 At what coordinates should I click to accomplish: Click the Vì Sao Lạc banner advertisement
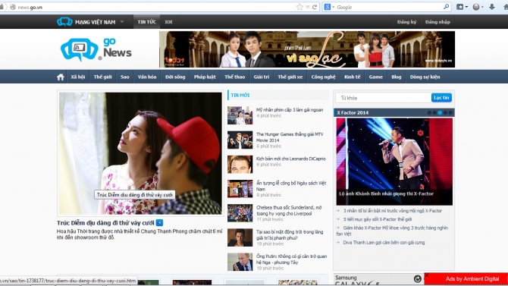307,49
